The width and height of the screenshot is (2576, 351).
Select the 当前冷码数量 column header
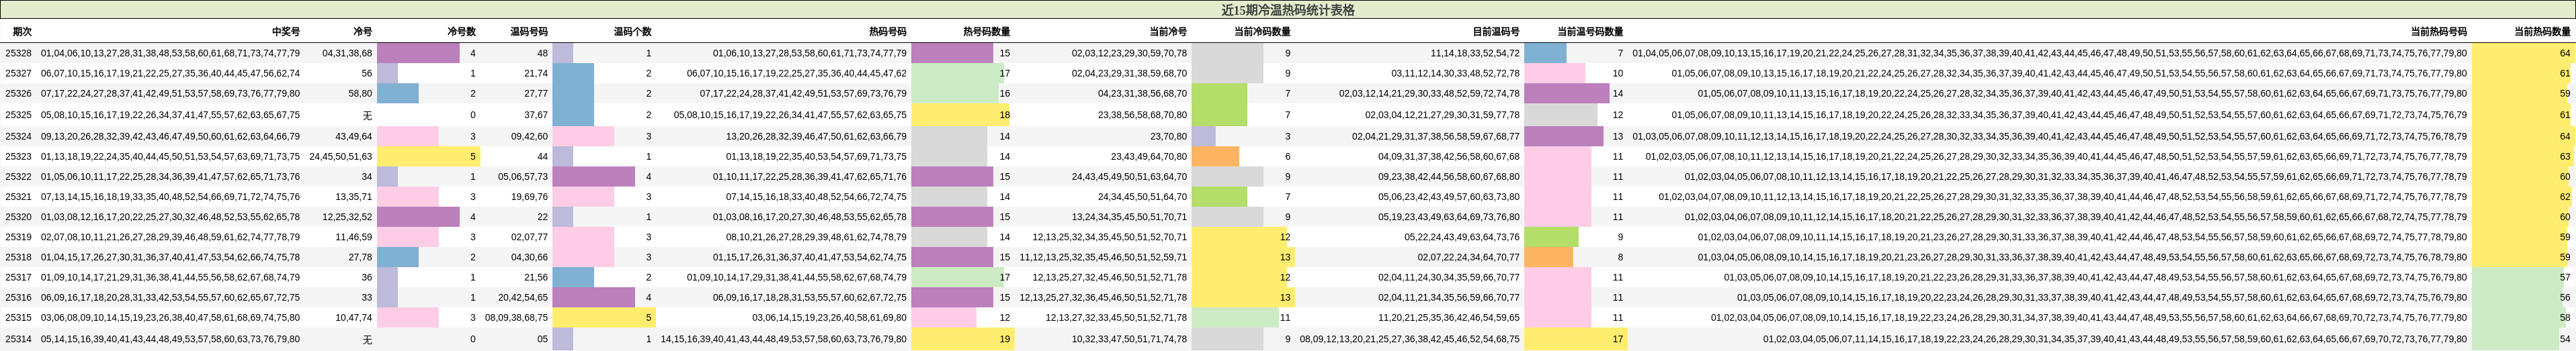[1262, 32]
